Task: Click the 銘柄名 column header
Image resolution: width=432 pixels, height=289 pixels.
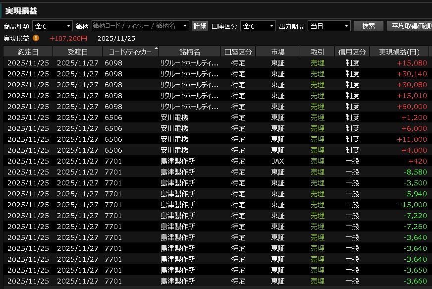Action: (x=190, y=52)
